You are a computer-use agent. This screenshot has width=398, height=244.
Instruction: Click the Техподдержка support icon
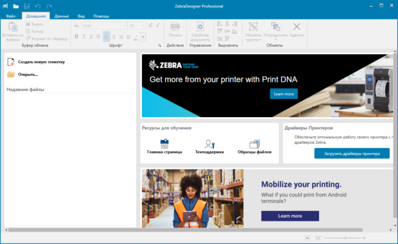click(210, 144)
